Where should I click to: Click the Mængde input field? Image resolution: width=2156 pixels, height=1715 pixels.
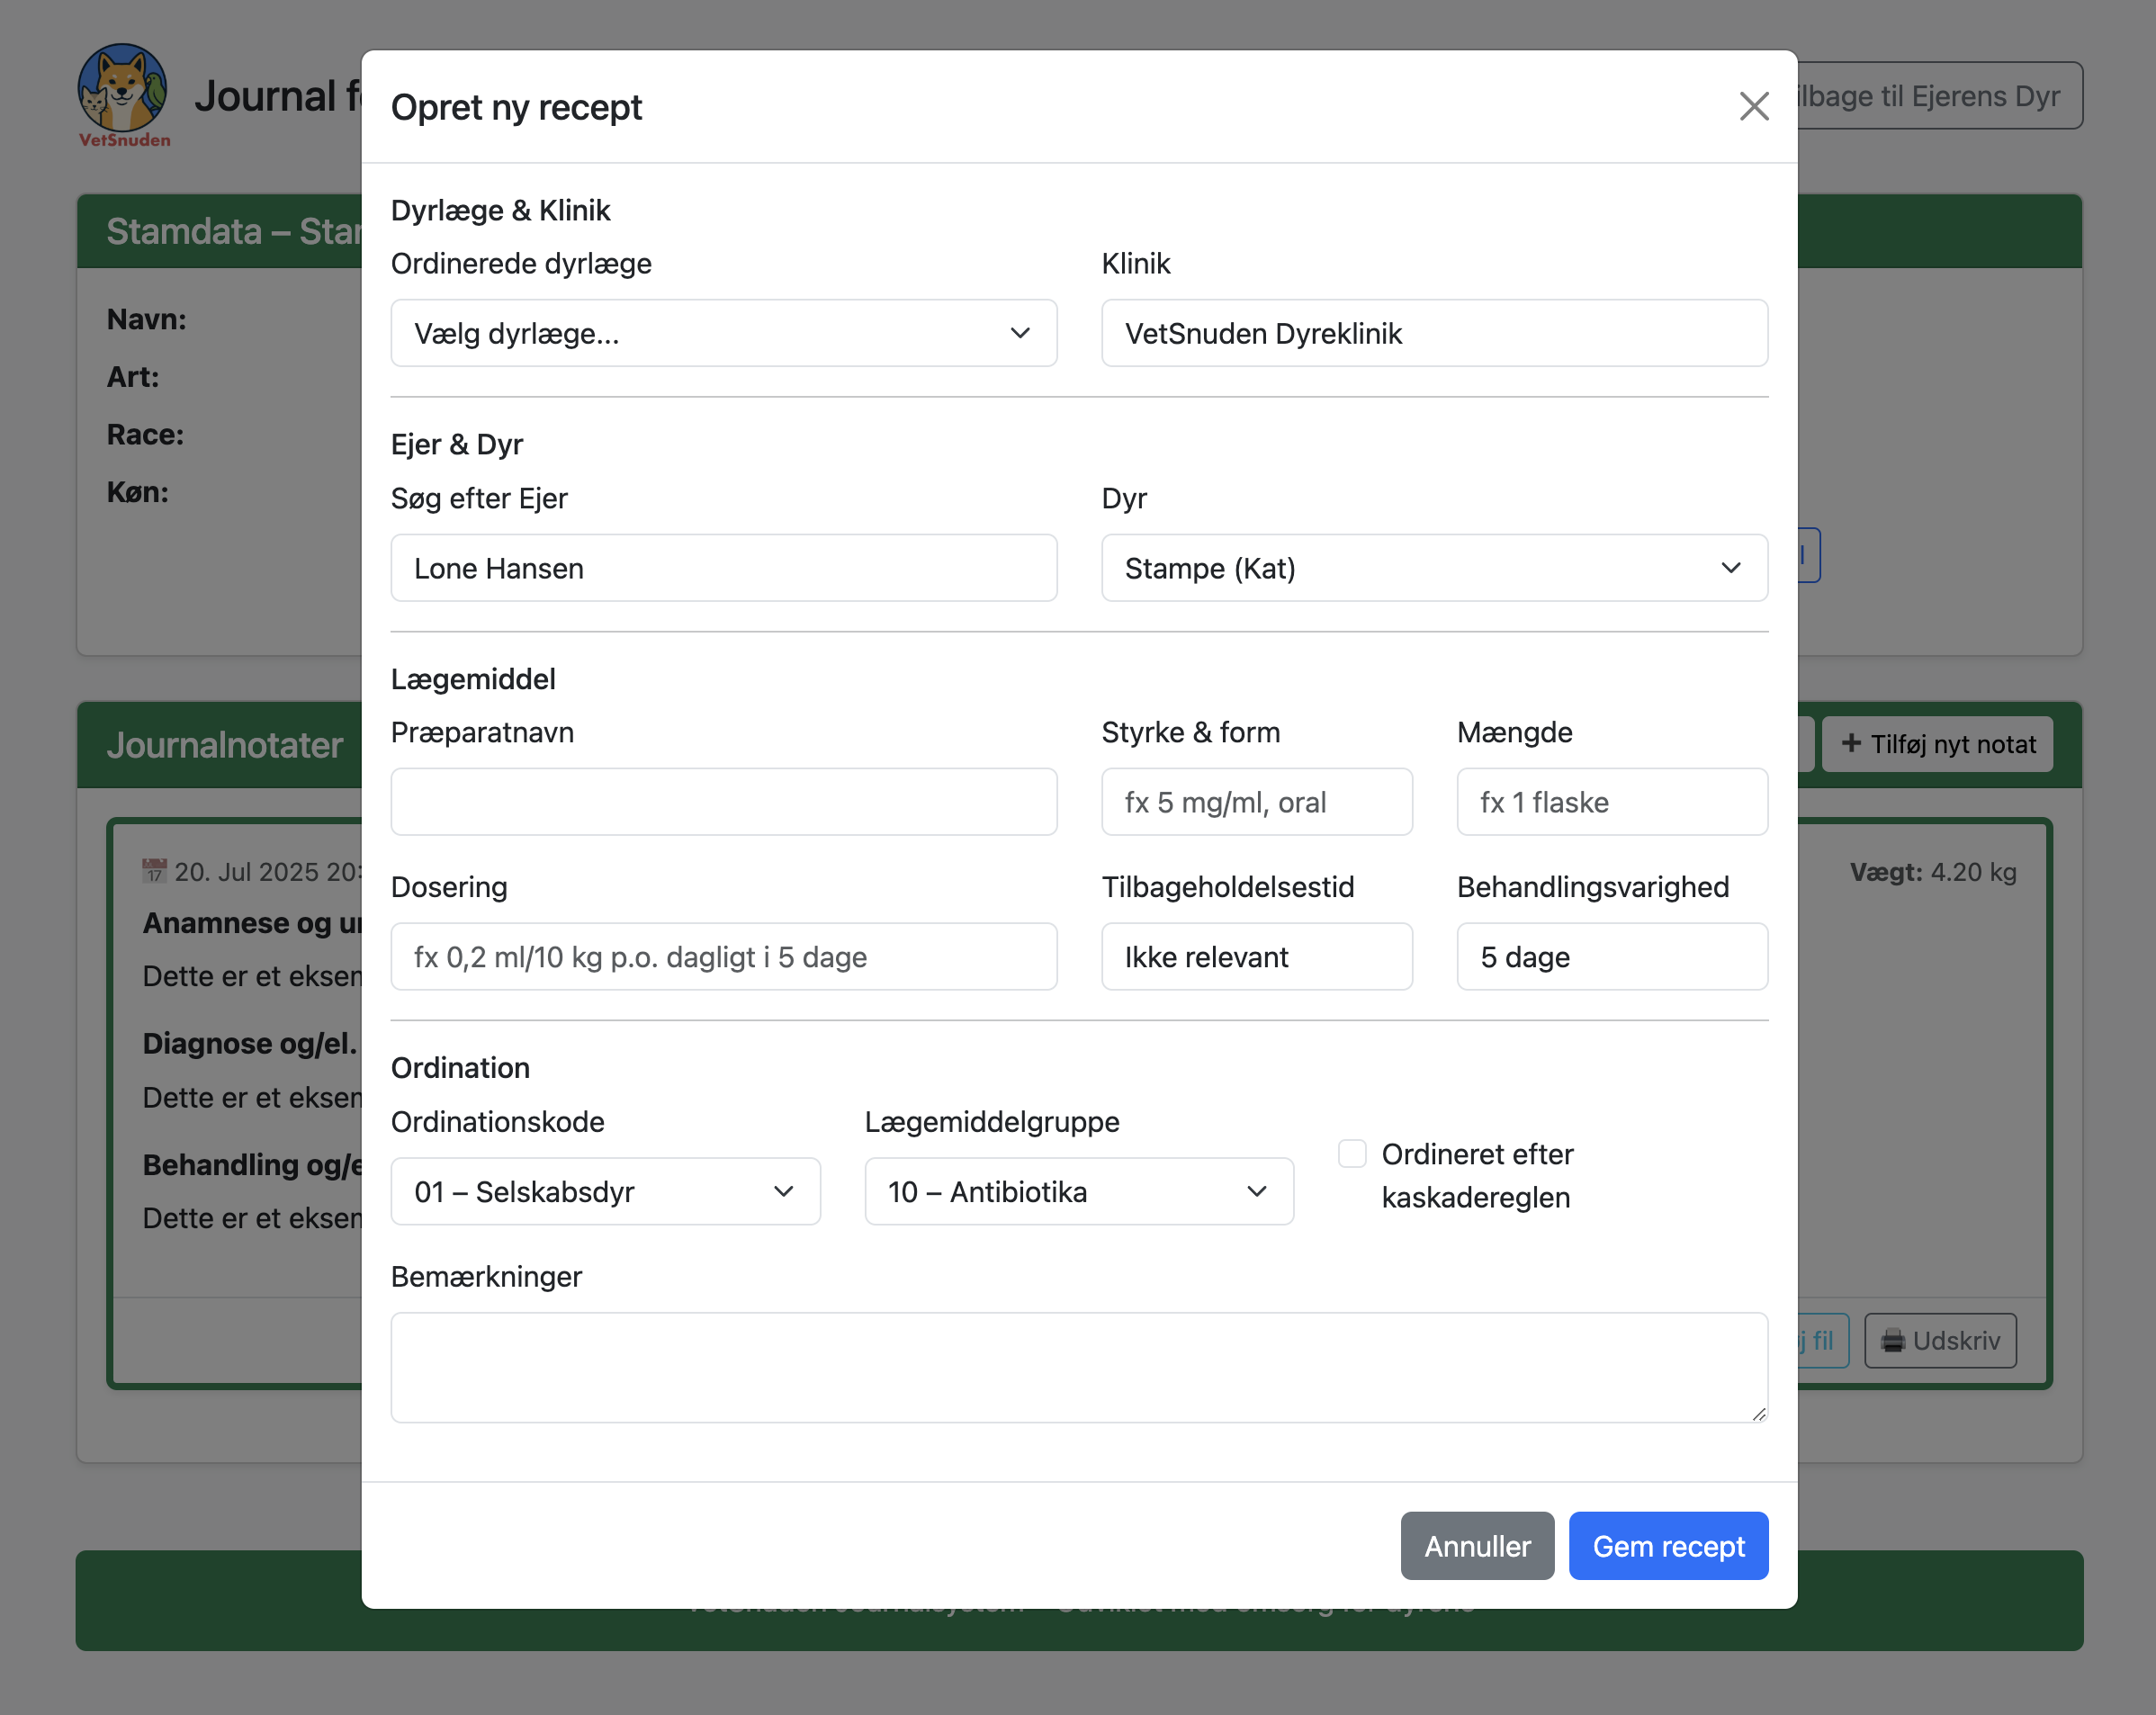1612,802
